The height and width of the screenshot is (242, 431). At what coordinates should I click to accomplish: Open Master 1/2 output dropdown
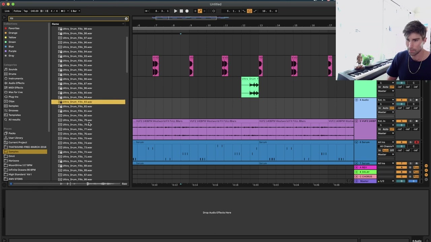point(386,181)
